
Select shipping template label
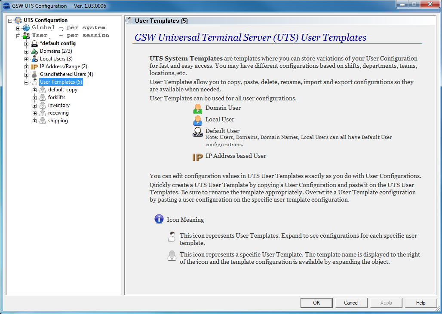coord(58,121)
